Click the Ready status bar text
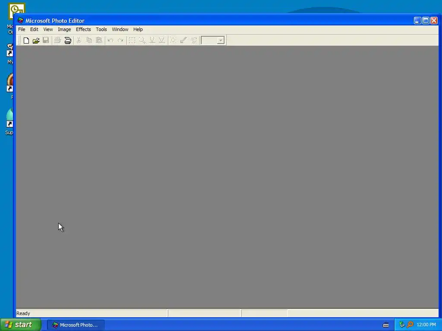Screen dimensions: 442x331 (x=23, y=313)
